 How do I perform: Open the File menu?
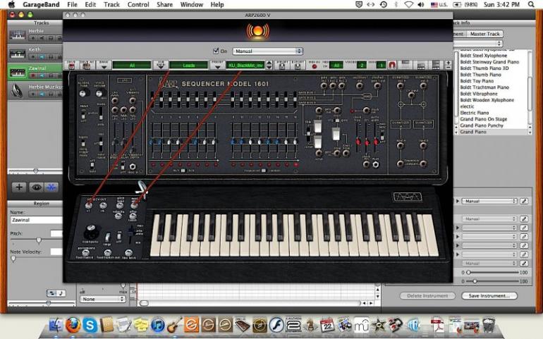[72, 4]
